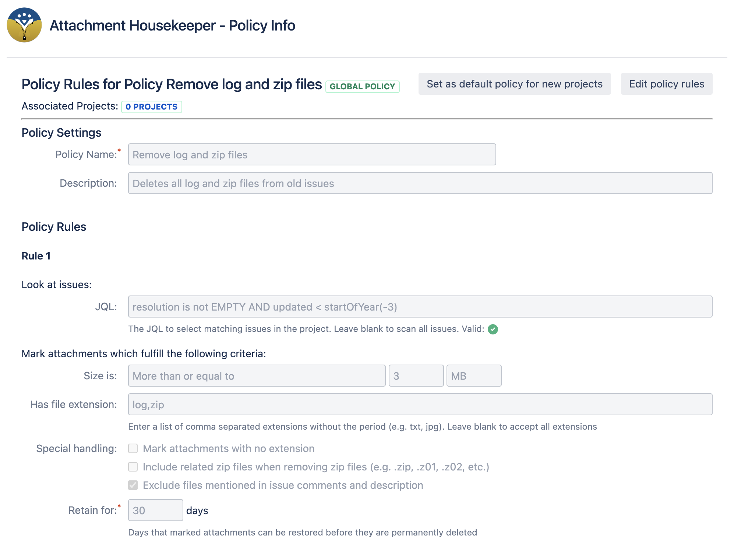
Task: Check Include related zip files when removing zip files
Action: click(x=133, y=467)
